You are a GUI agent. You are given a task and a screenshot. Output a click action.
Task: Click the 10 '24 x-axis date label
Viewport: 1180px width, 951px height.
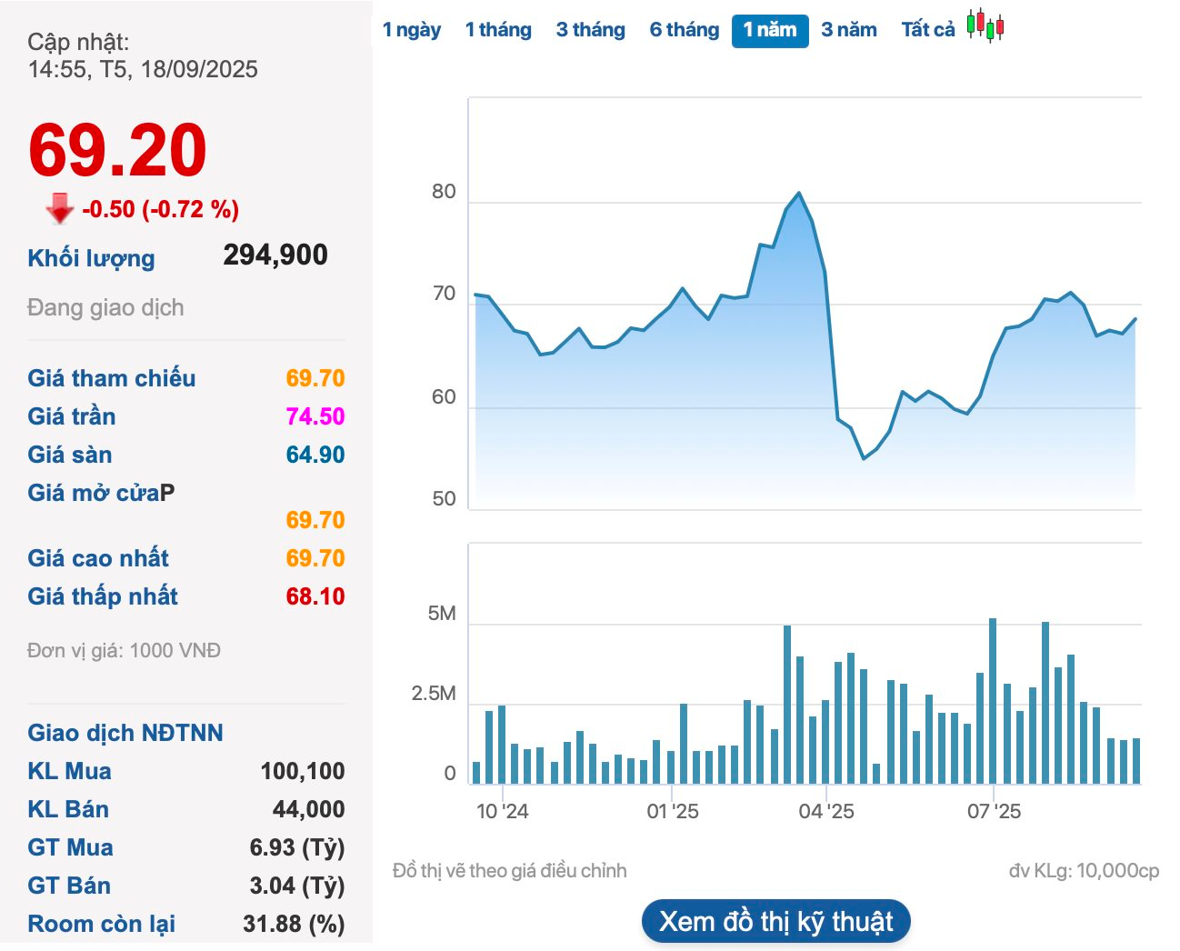(x=502, y=811)
